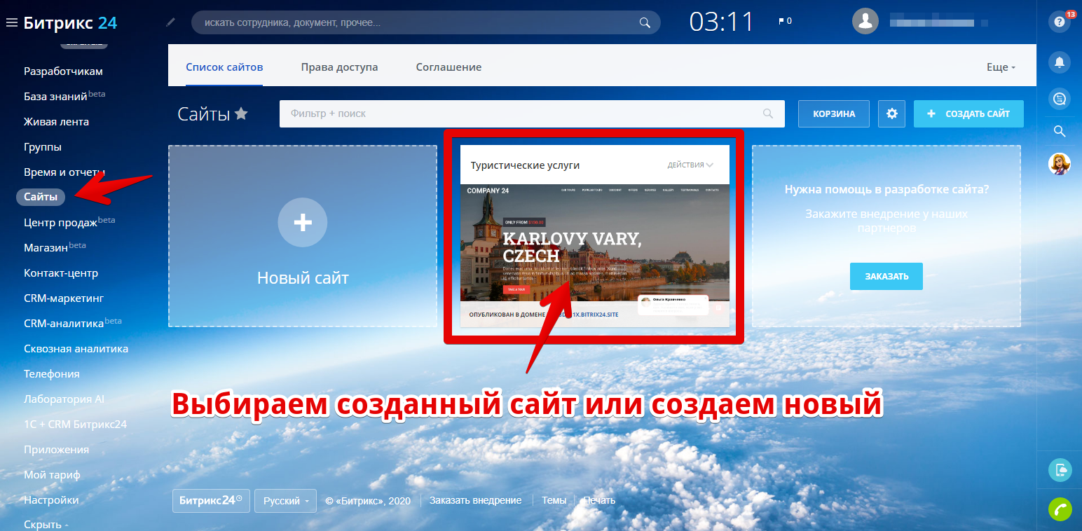Click the magnifier icon in top search field
The height and width of the screenshot is (531, 1082).
[x=645, y=22]
